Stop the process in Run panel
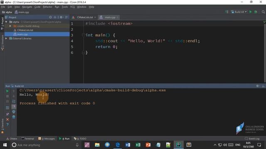 click(7, 96)
